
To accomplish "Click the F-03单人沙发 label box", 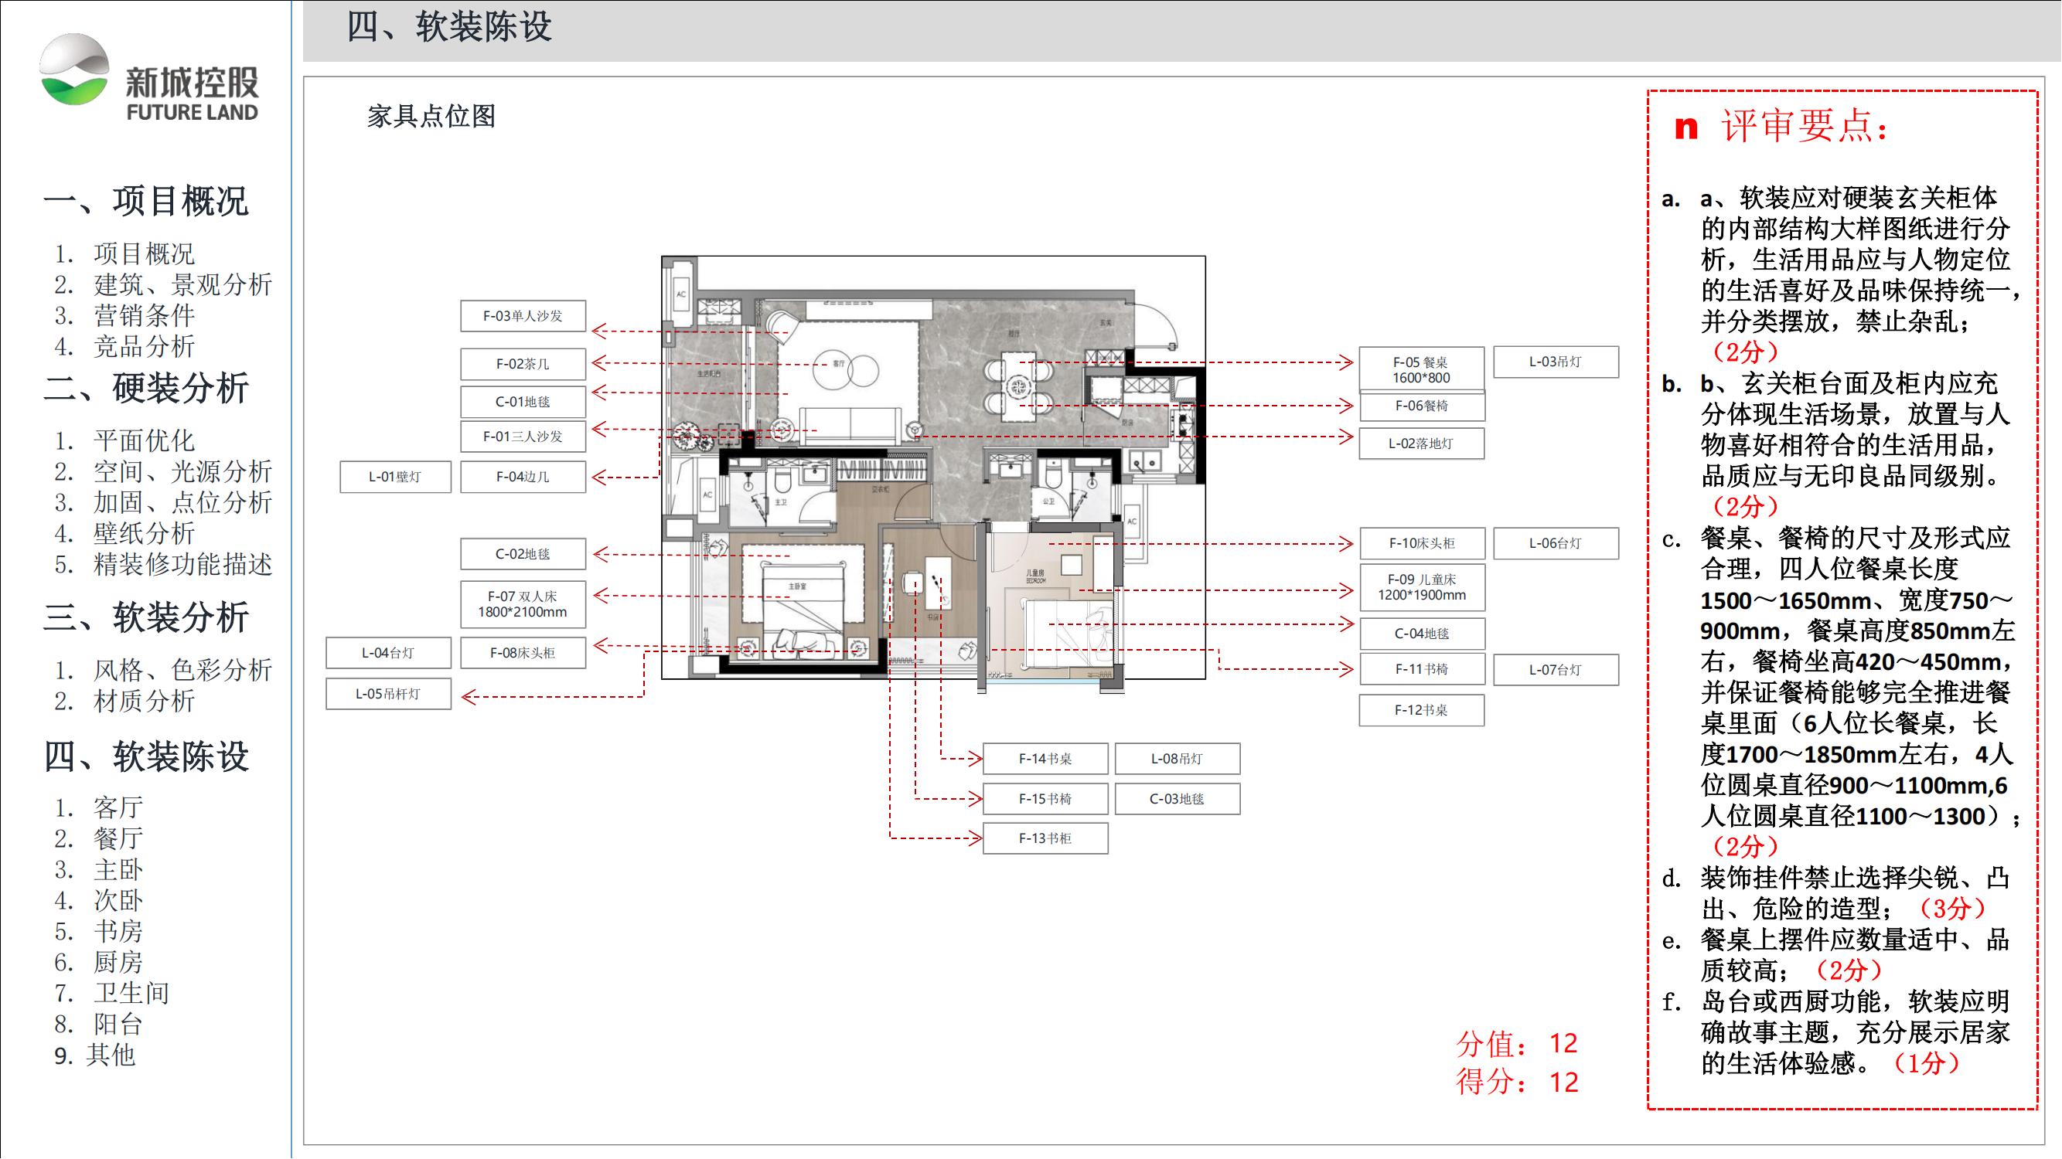I will [523, 316].
